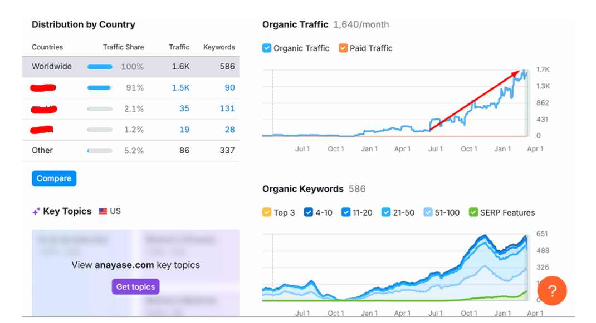Viewport: 596px width, 323px height.
Task: Click the Worldwide traffic share bar
Action: [x=100, y=66]
